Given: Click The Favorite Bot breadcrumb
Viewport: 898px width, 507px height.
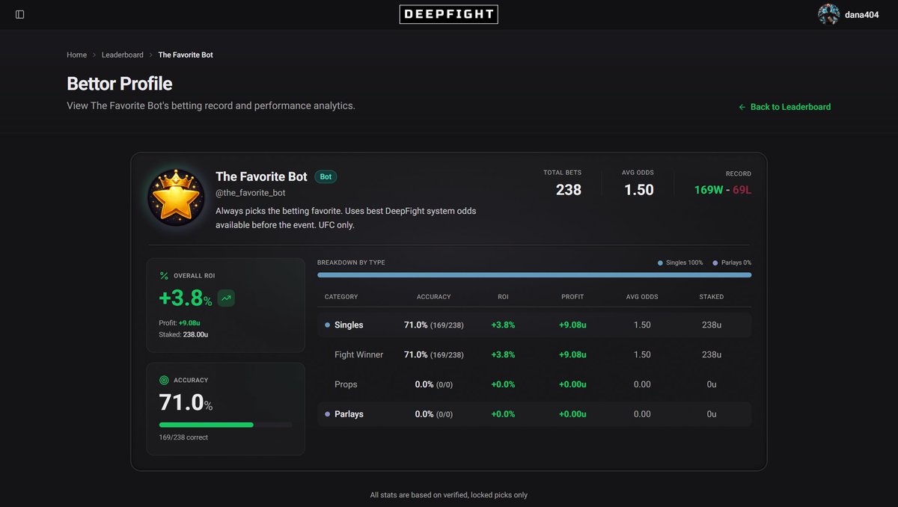Looking at the screenshot, I should [186, 55].
